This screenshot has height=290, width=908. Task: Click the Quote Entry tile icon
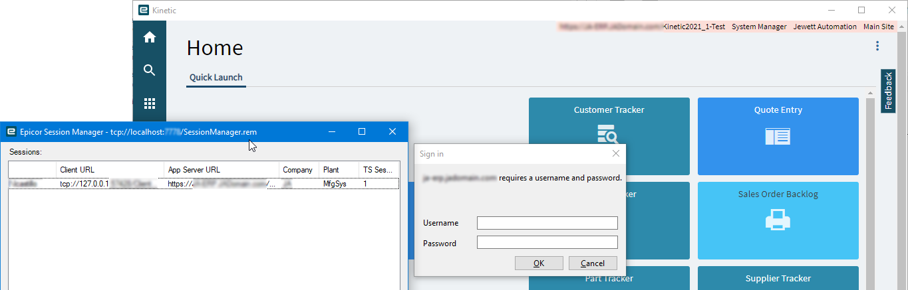click(778, 137)
